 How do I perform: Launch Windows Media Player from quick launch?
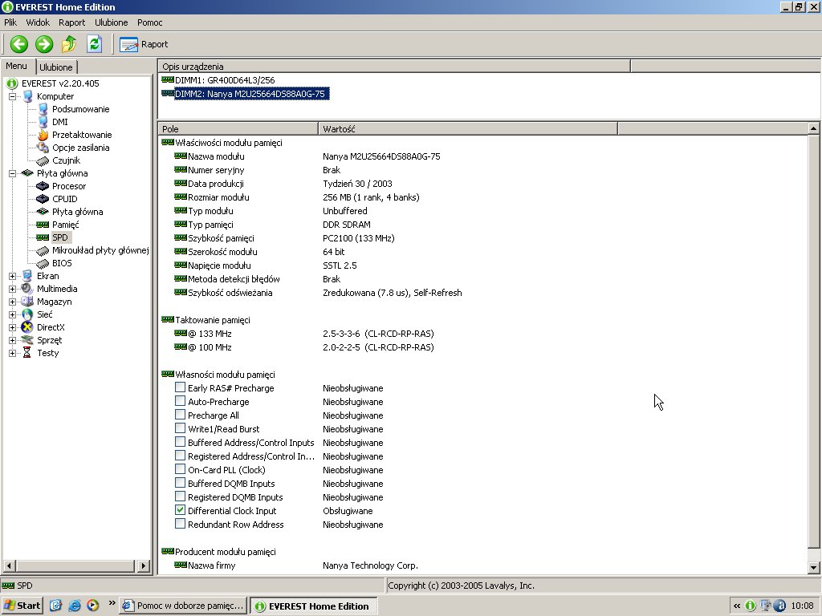pos(93,606)
